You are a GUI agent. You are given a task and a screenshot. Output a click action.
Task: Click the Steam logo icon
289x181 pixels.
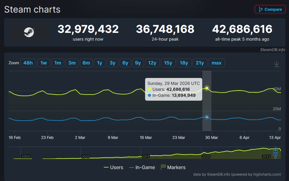click(x=29, y=32)
